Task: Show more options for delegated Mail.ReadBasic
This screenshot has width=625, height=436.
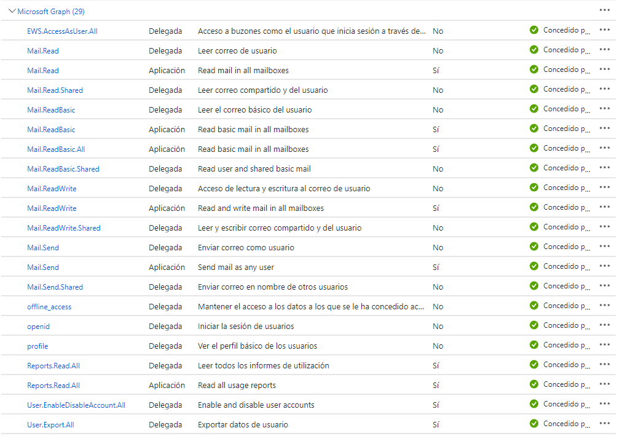Action: pyautogui.click(x=604, y=108)
